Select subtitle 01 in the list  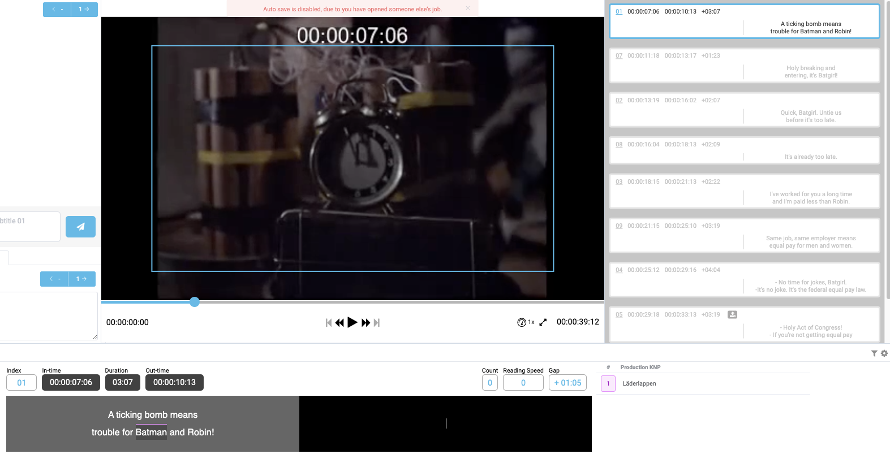[x=744, y=21]
